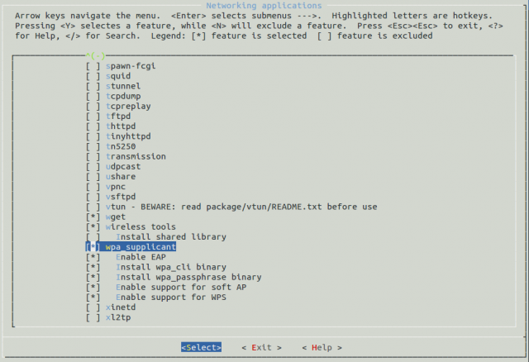Select the squid entry label
The width and height of the screenshot is (529, 362).
click(x=118, y=76)
